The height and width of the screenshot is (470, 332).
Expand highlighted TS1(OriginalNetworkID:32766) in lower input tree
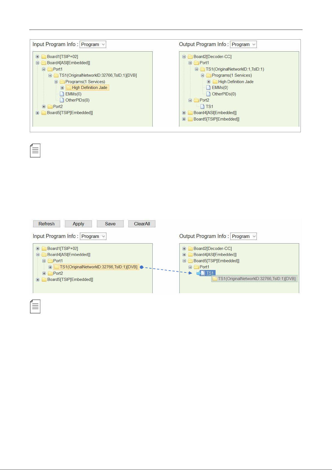(x=50, y=267)
